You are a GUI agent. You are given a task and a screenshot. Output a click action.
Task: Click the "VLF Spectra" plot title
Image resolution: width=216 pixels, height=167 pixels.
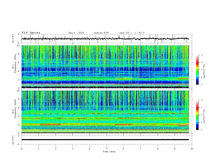pyautogui.click(x=31, y=33)
